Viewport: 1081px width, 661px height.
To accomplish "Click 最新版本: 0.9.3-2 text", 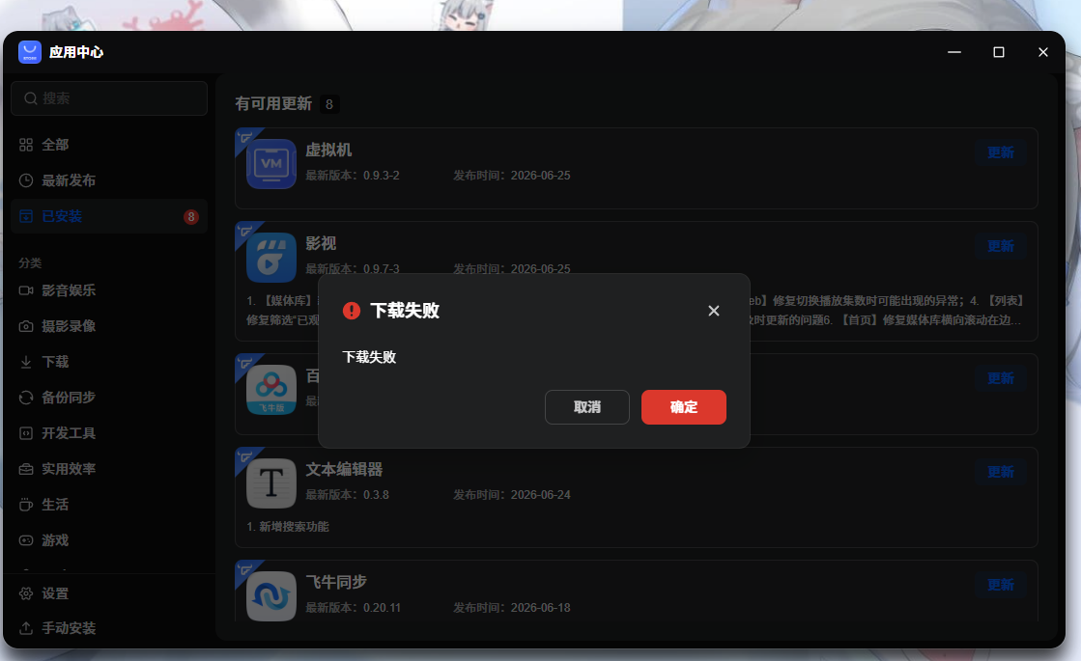I will click(353, 176).
